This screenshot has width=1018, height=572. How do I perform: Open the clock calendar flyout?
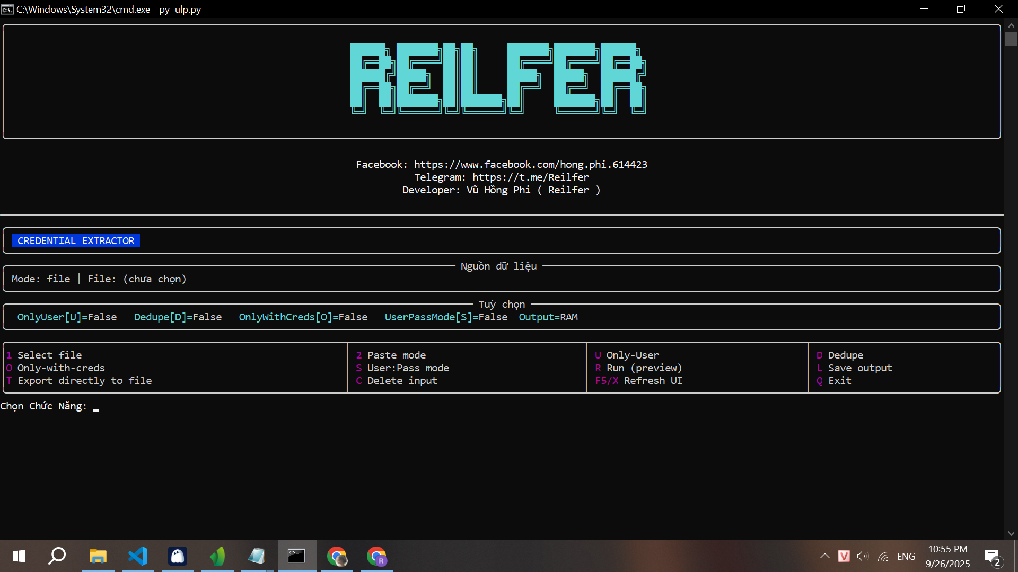[947, 556]
